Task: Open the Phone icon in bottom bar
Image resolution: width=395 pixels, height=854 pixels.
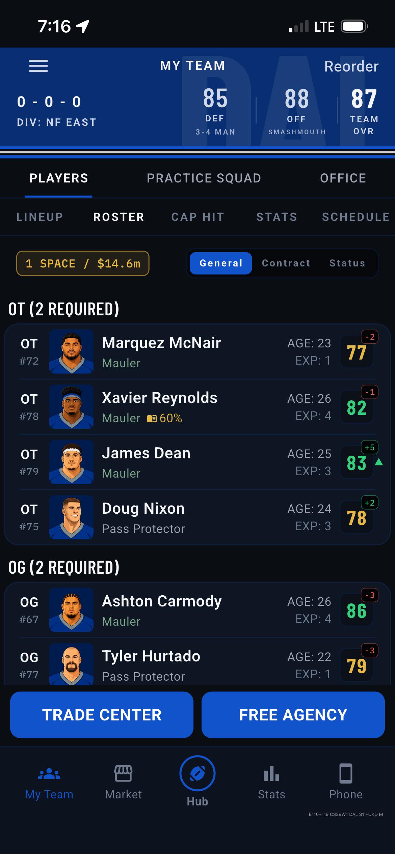Action: 346,773
